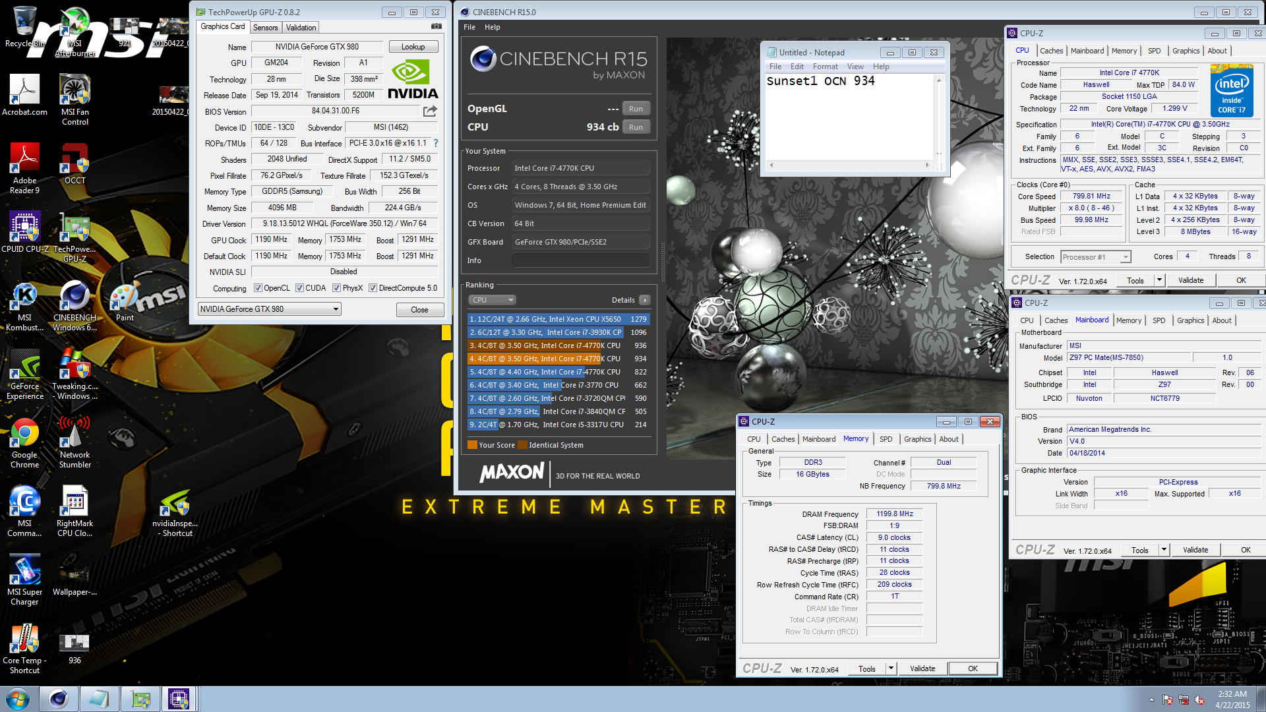1266x712 pixels.
Task: Click Validate in Memory CPU-Z window
Action: [922, 668]
